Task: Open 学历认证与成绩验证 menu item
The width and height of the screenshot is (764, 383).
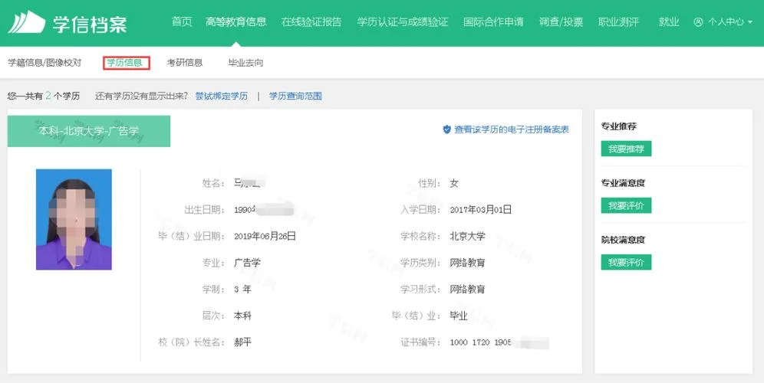Action: click(x=403, y=22)
